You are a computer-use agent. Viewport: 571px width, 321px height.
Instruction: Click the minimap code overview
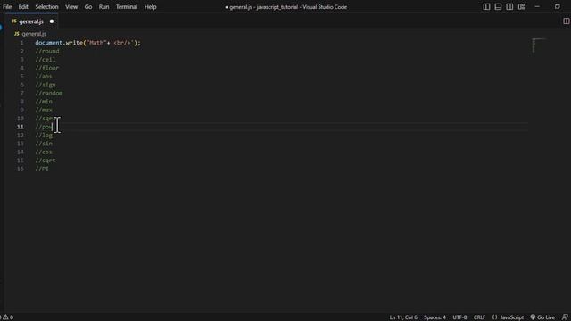(x=539, y=45)
